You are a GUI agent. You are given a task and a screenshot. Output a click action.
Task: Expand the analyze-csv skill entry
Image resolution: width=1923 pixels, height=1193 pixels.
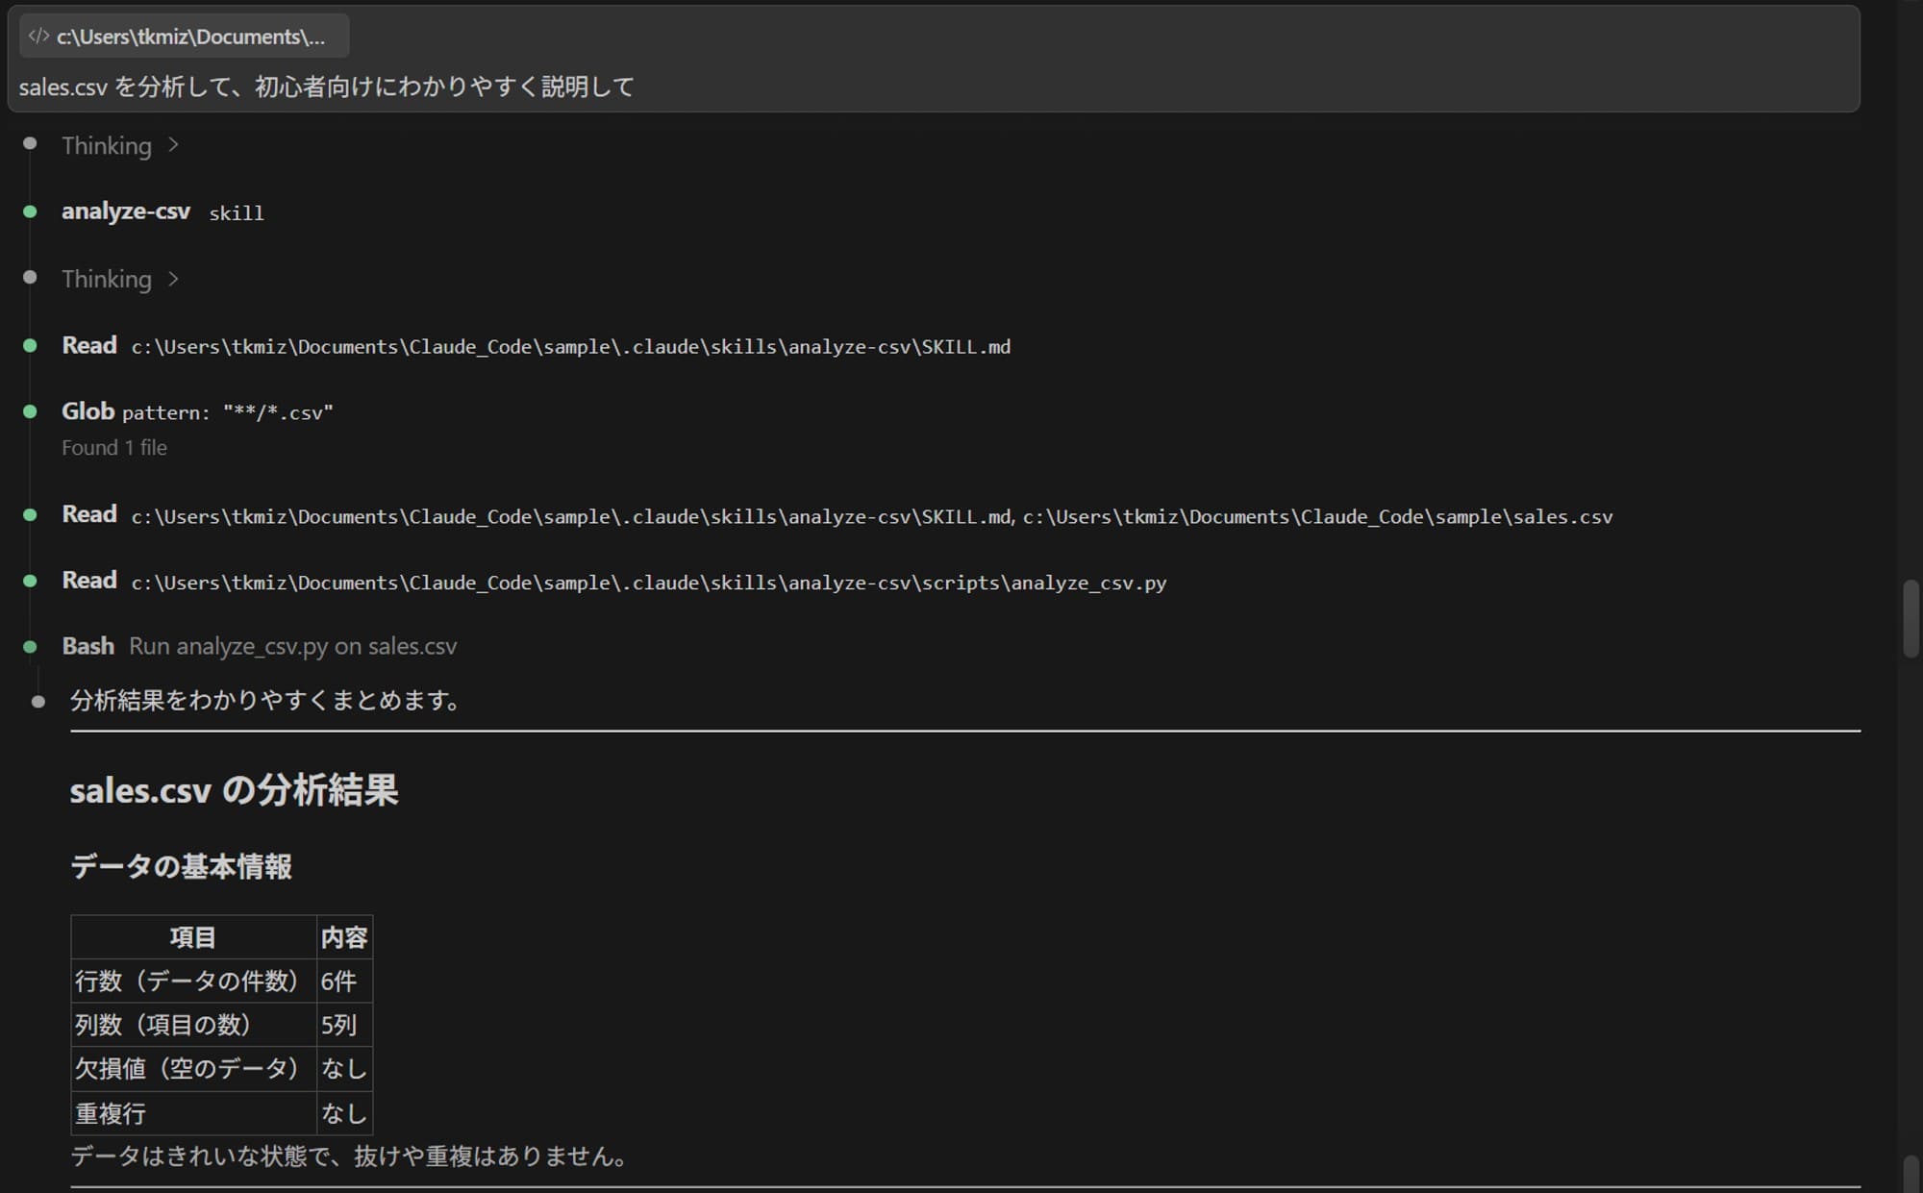[126, 211]
